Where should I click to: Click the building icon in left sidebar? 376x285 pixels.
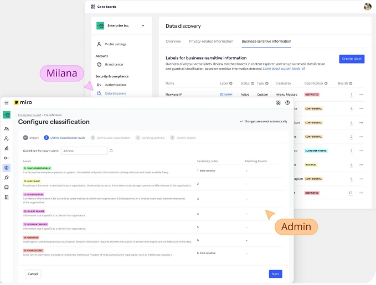(7, 197)
